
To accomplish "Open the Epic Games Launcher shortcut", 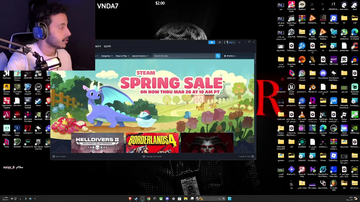I will (x=38, y=144).
